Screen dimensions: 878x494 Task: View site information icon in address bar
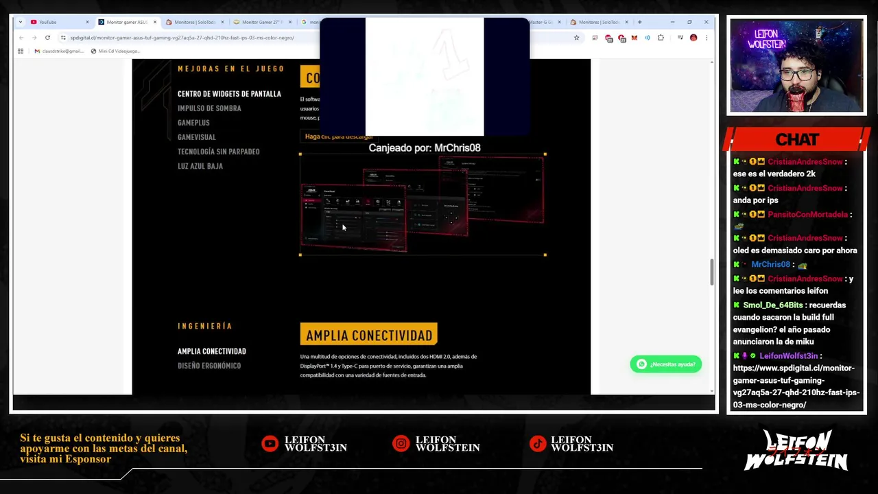[63, 38]
